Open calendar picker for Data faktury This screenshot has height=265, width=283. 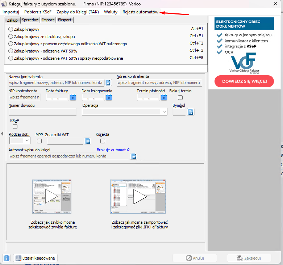tap(73, 97)
